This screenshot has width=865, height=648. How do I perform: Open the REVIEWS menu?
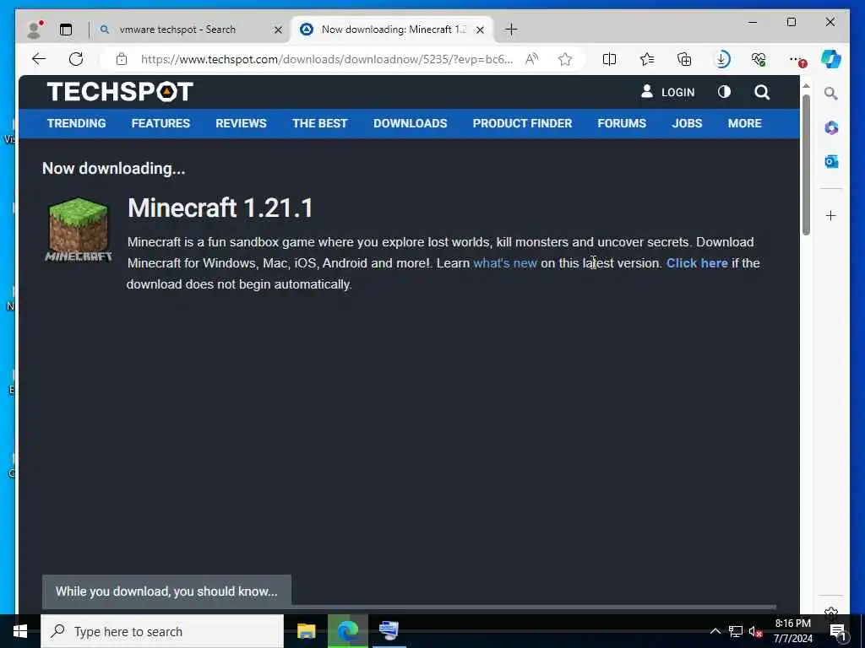pos(241,123)
